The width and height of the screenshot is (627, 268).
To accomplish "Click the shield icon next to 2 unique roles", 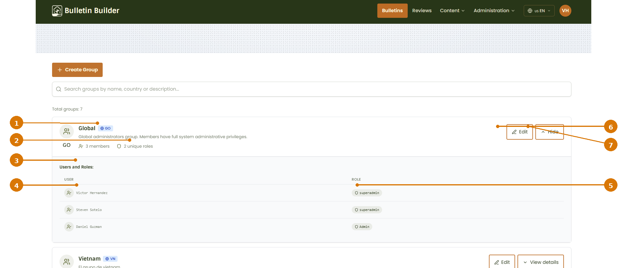I will click(x=119, y=146).
